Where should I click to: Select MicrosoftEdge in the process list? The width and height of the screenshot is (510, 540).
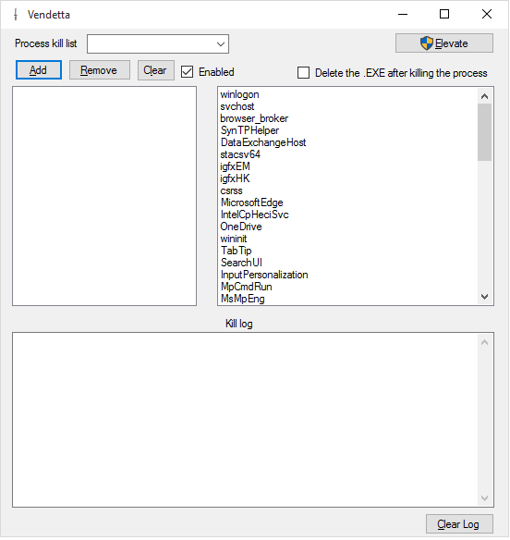252,202
